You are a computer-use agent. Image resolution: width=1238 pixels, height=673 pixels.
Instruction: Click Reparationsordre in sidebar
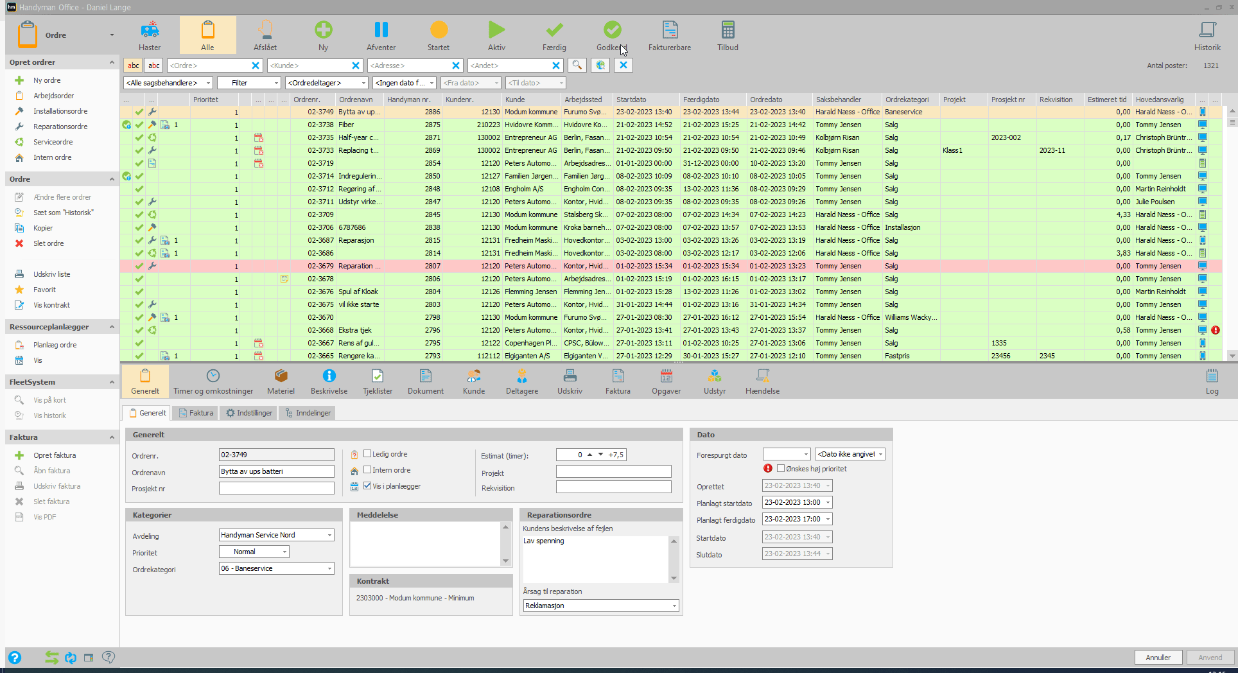60,127
